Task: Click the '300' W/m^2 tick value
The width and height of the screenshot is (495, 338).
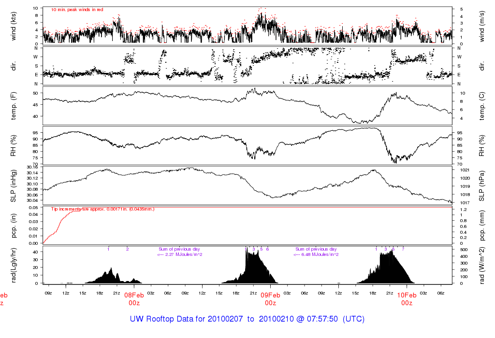Action: 464,263
